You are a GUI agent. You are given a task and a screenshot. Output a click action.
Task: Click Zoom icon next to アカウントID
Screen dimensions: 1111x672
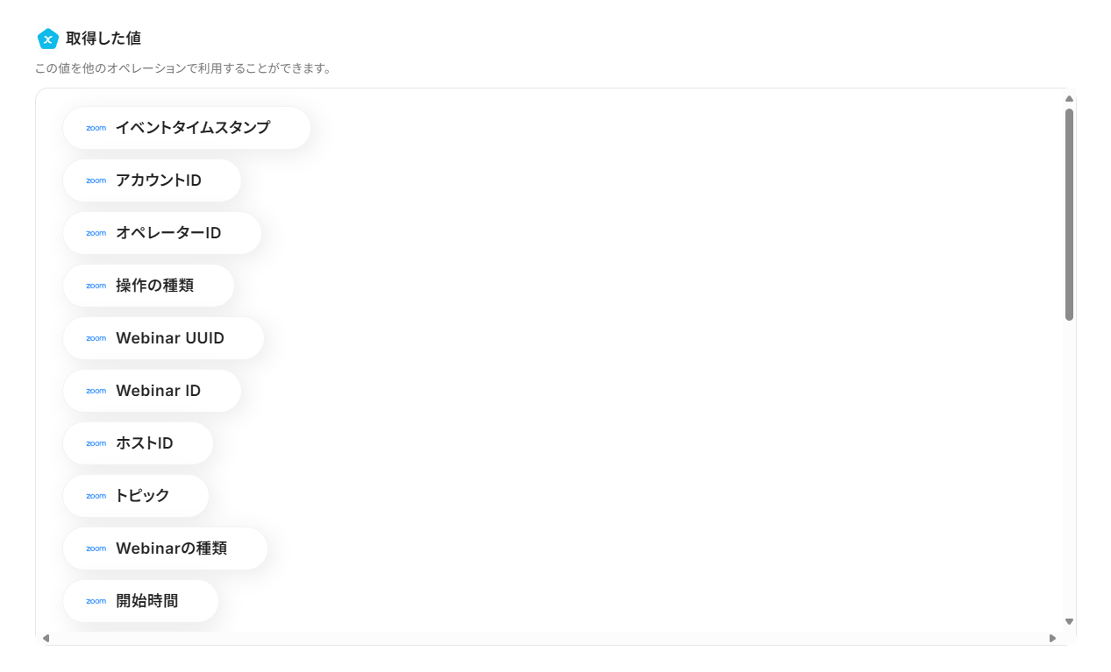[96, 180]
